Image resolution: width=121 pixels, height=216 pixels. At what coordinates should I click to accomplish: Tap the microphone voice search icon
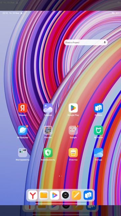[105, 42]
